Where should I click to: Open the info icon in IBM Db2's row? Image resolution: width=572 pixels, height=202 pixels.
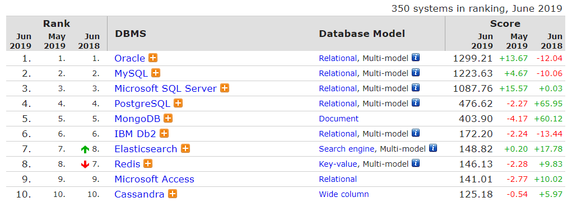click(416, 133)
